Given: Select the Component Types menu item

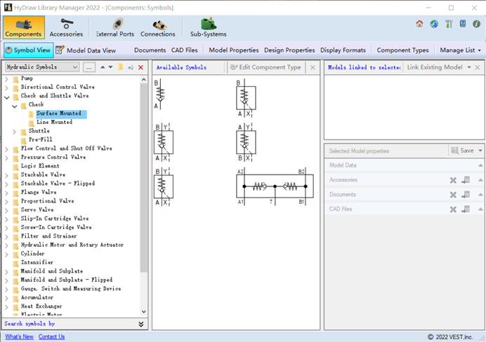Looking at the screenshot, I should tap(402, 50).
